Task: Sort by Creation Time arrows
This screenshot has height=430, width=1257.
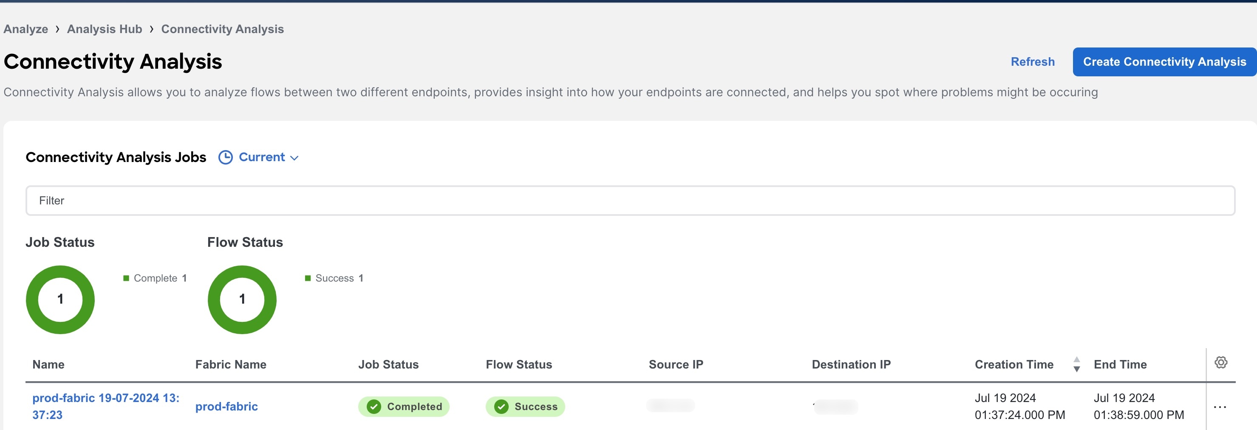Action: click(1076, 364)
